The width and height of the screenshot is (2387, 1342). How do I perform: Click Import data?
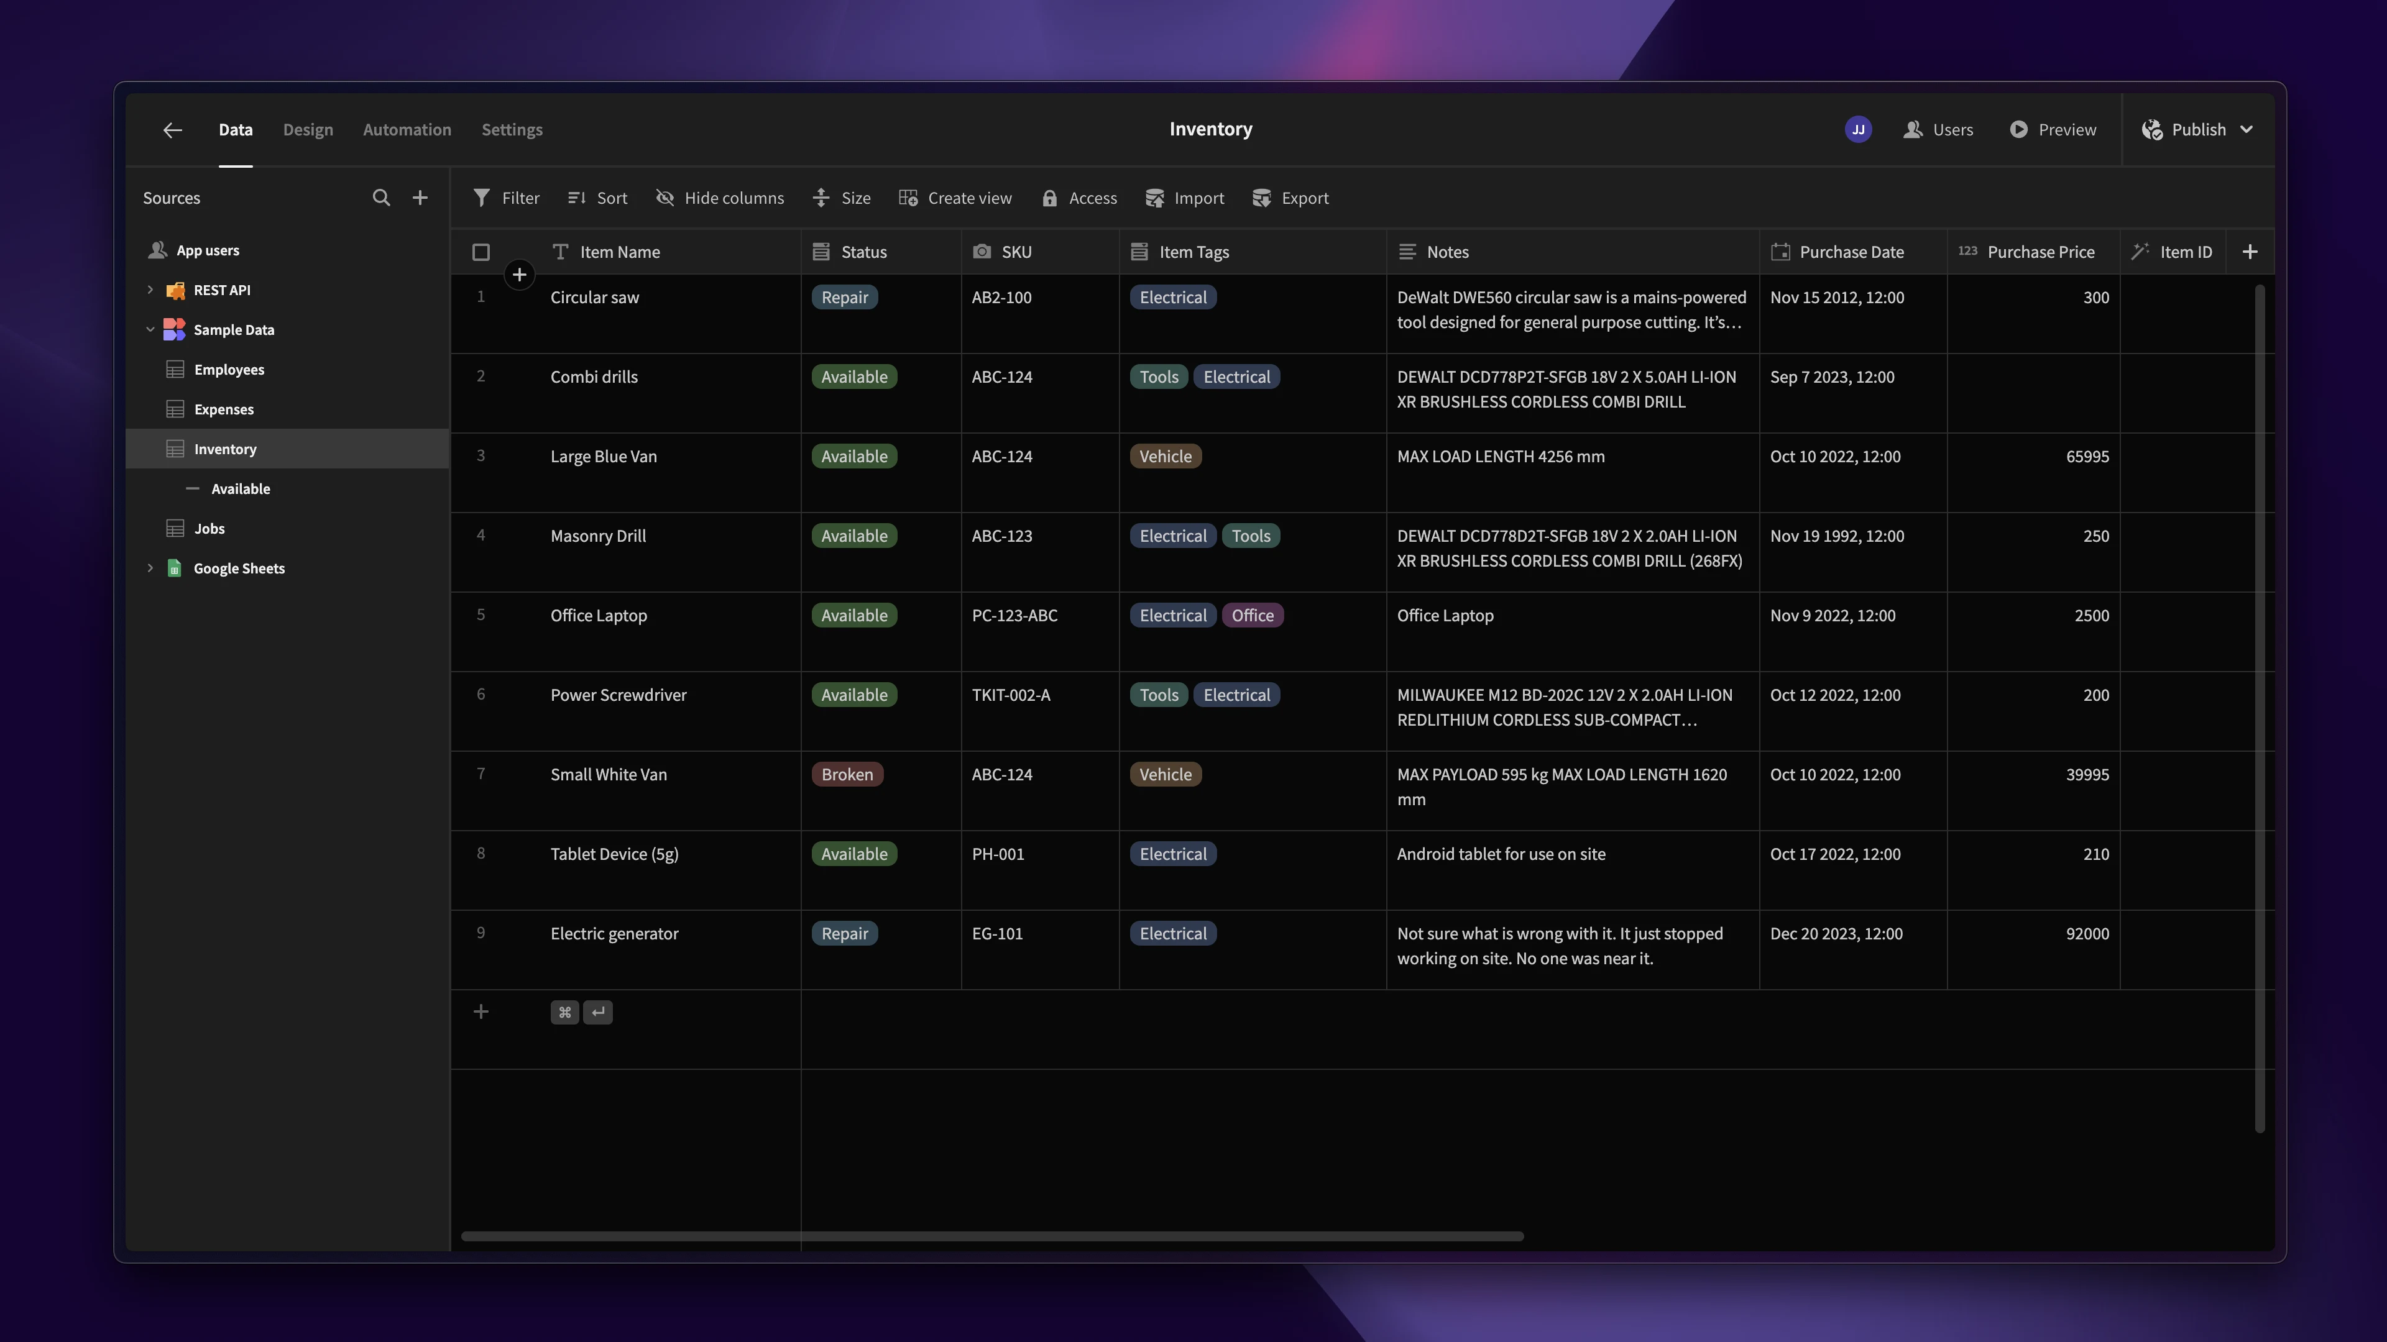[x=1184, y=198]
